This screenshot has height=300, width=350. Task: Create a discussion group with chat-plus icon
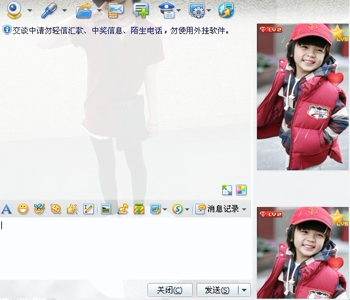click(141, 10)
